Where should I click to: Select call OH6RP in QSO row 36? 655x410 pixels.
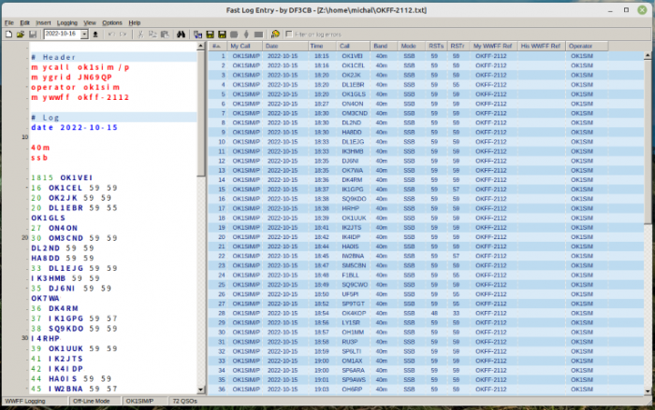click(352, 389)
